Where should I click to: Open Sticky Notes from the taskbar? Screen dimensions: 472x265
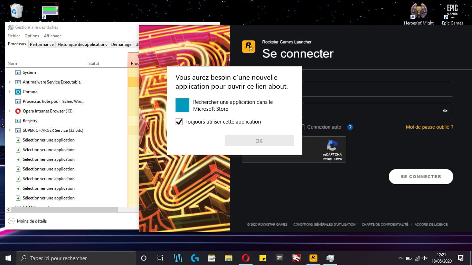[263, 258]
